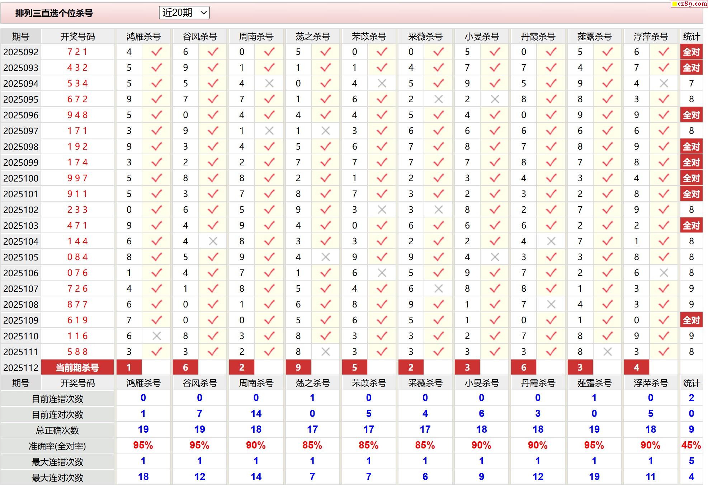Click the 全对 badge for 2025103
708x489 pixels.
pos(691,226)
